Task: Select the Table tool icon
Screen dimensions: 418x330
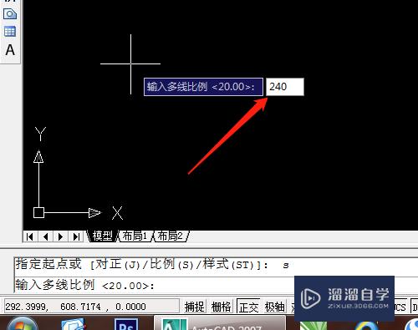Action: (x=10, y=32)
